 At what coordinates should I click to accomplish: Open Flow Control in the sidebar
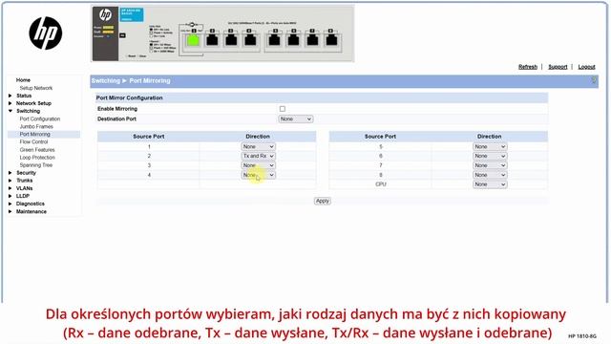[x=33, y=142]
